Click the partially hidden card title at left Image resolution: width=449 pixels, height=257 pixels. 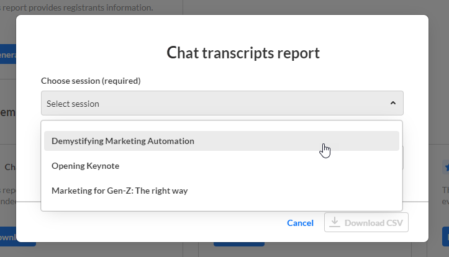(9, 167)
